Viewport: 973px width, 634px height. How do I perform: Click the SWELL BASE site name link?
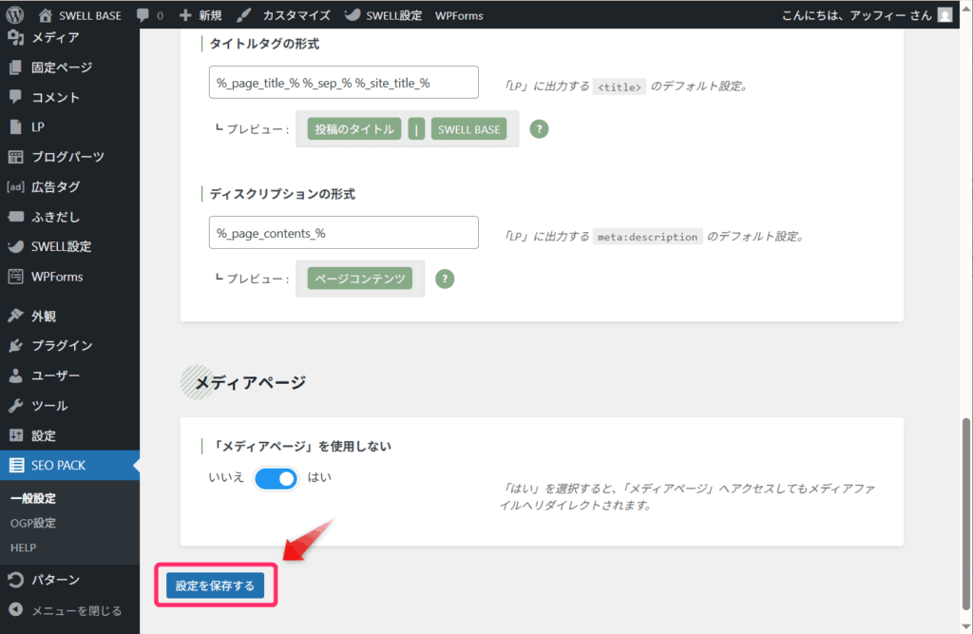click(x=90, y=15)
